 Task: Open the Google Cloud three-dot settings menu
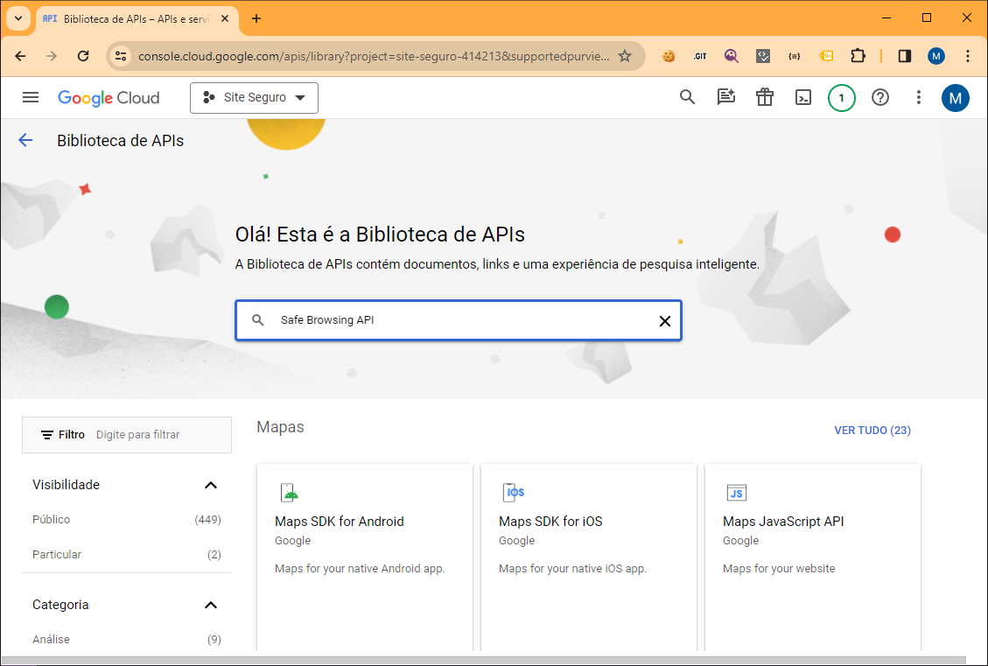tap(918, 97)
